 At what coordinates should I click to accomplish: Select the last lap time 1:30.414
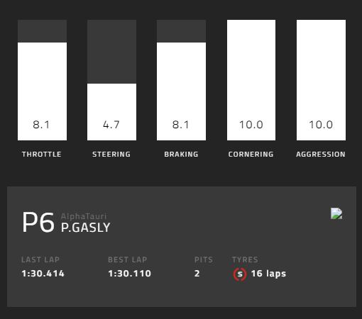(43, 274)
